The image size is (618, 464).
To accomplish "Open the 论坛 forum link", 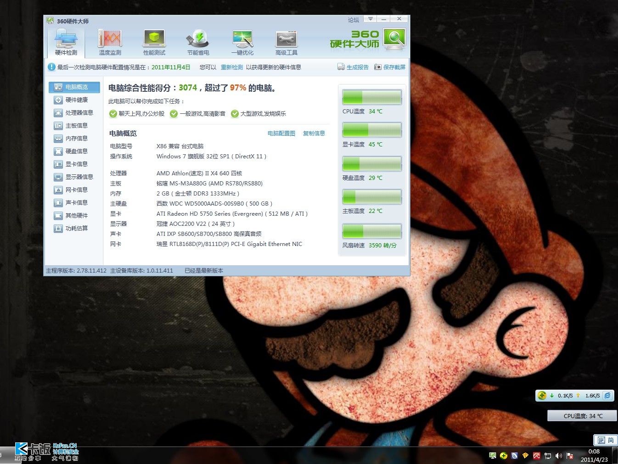I will pos(354,20).
